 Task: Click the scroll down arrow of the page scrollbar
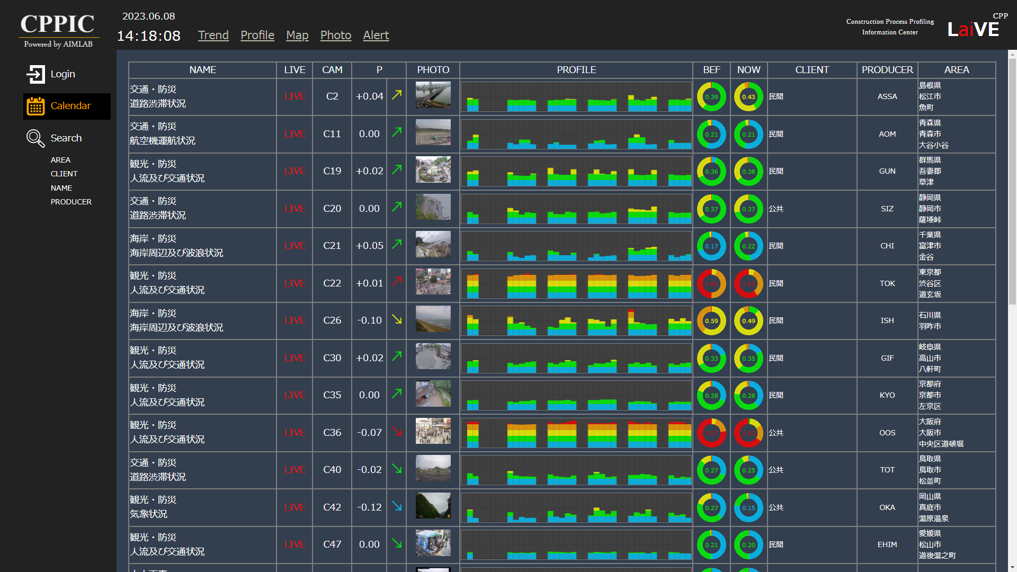(1012, 568)
